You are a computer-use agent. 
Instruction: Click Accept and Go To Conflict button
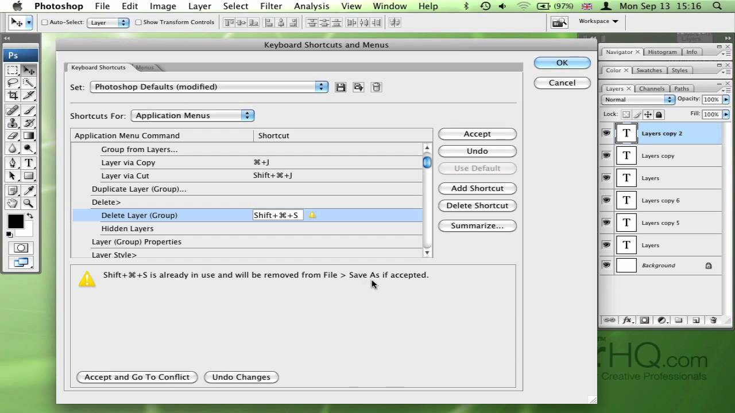tap(137, 377)
